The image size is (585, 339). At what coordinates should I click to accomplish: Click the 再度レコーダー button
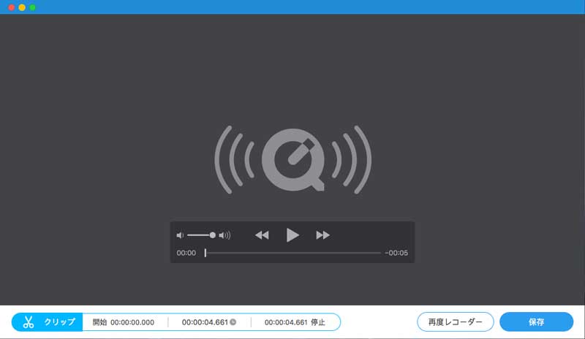[x=455, y=322]
